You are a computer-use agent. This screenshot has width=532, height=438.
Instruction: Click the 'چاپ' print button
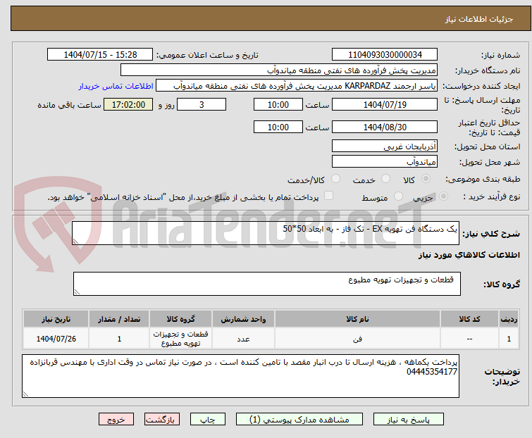point(208,420)
